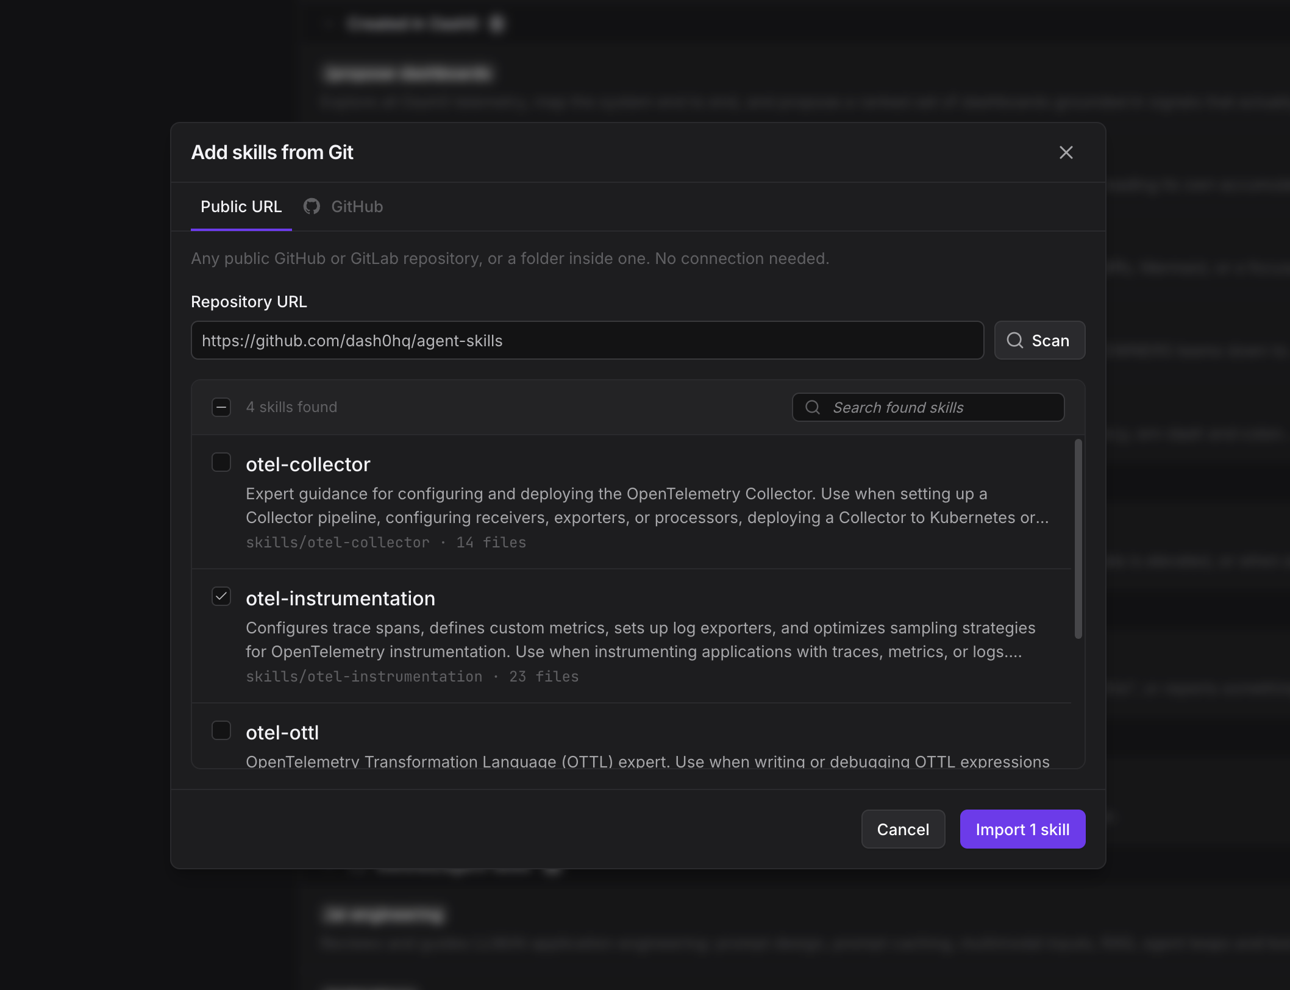Click the skills list scrollbar thumb

pos(1078,539)
